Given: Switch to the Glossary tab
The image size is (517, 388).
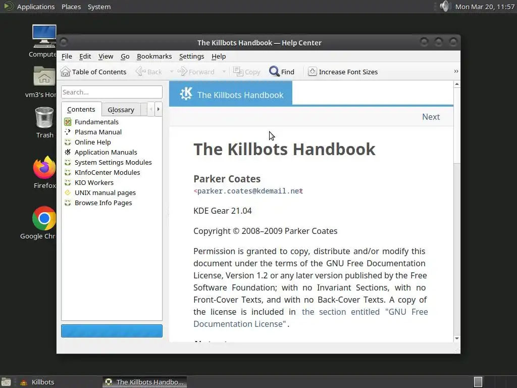Looking at the screenshot, I should click(x=121, y=110).
